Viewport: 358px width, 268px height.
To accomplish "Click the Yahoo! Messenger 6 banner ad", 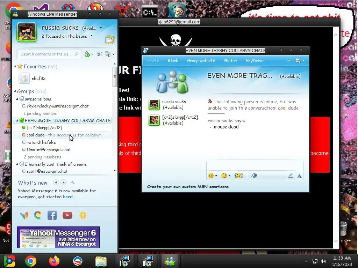I will click(58, 237).
